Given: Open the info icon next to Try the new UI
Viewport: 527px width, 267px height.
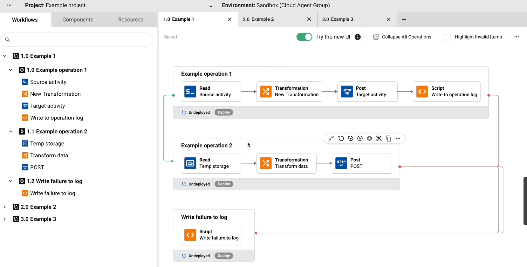Looking at the screenshot, I should 358,37.
